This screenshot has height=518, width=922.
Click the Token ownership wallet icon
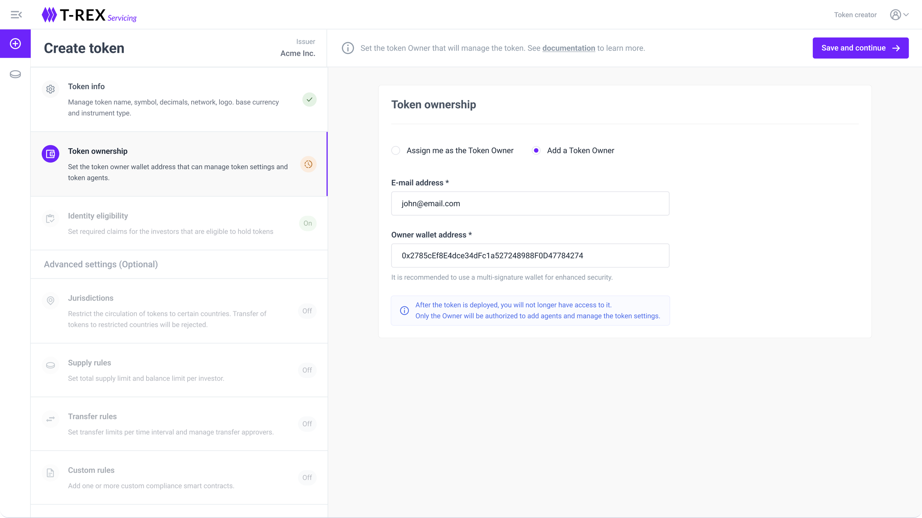point(50,154)
